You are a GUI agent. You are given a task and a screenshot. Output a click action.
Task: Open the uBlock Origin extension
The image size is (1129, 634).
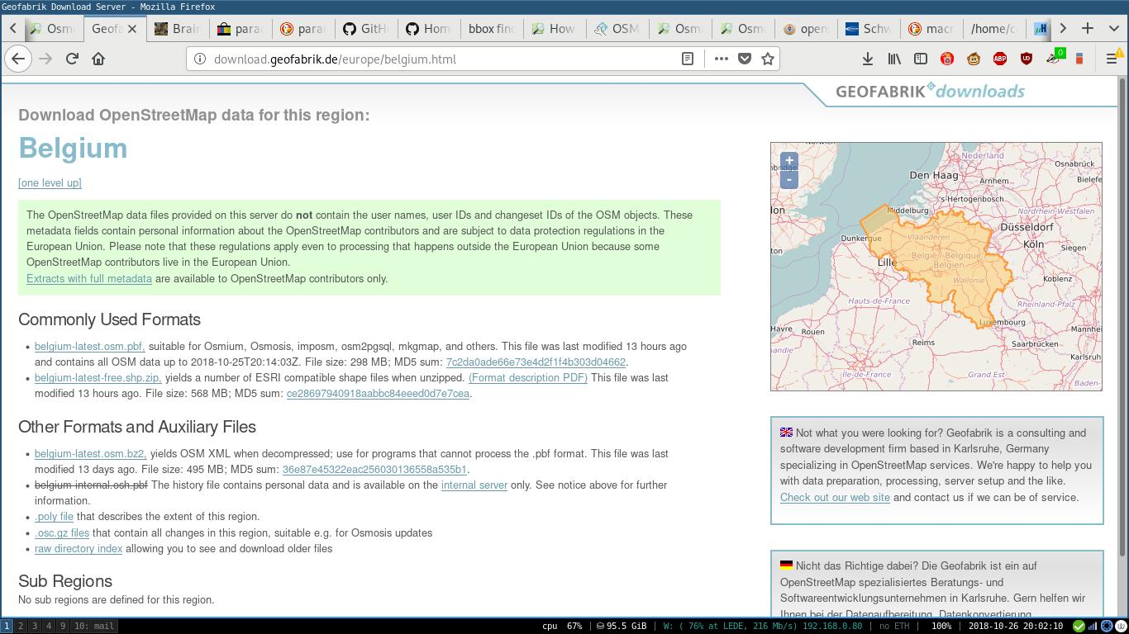[x=1027, y=59]
